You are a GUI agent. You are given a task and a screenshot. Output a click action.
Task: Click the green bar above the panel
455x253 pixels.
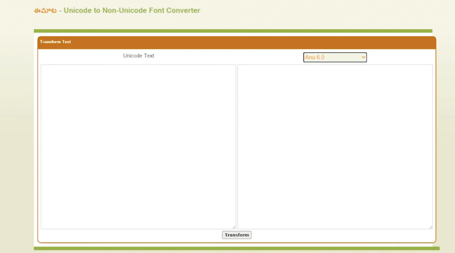233,31
